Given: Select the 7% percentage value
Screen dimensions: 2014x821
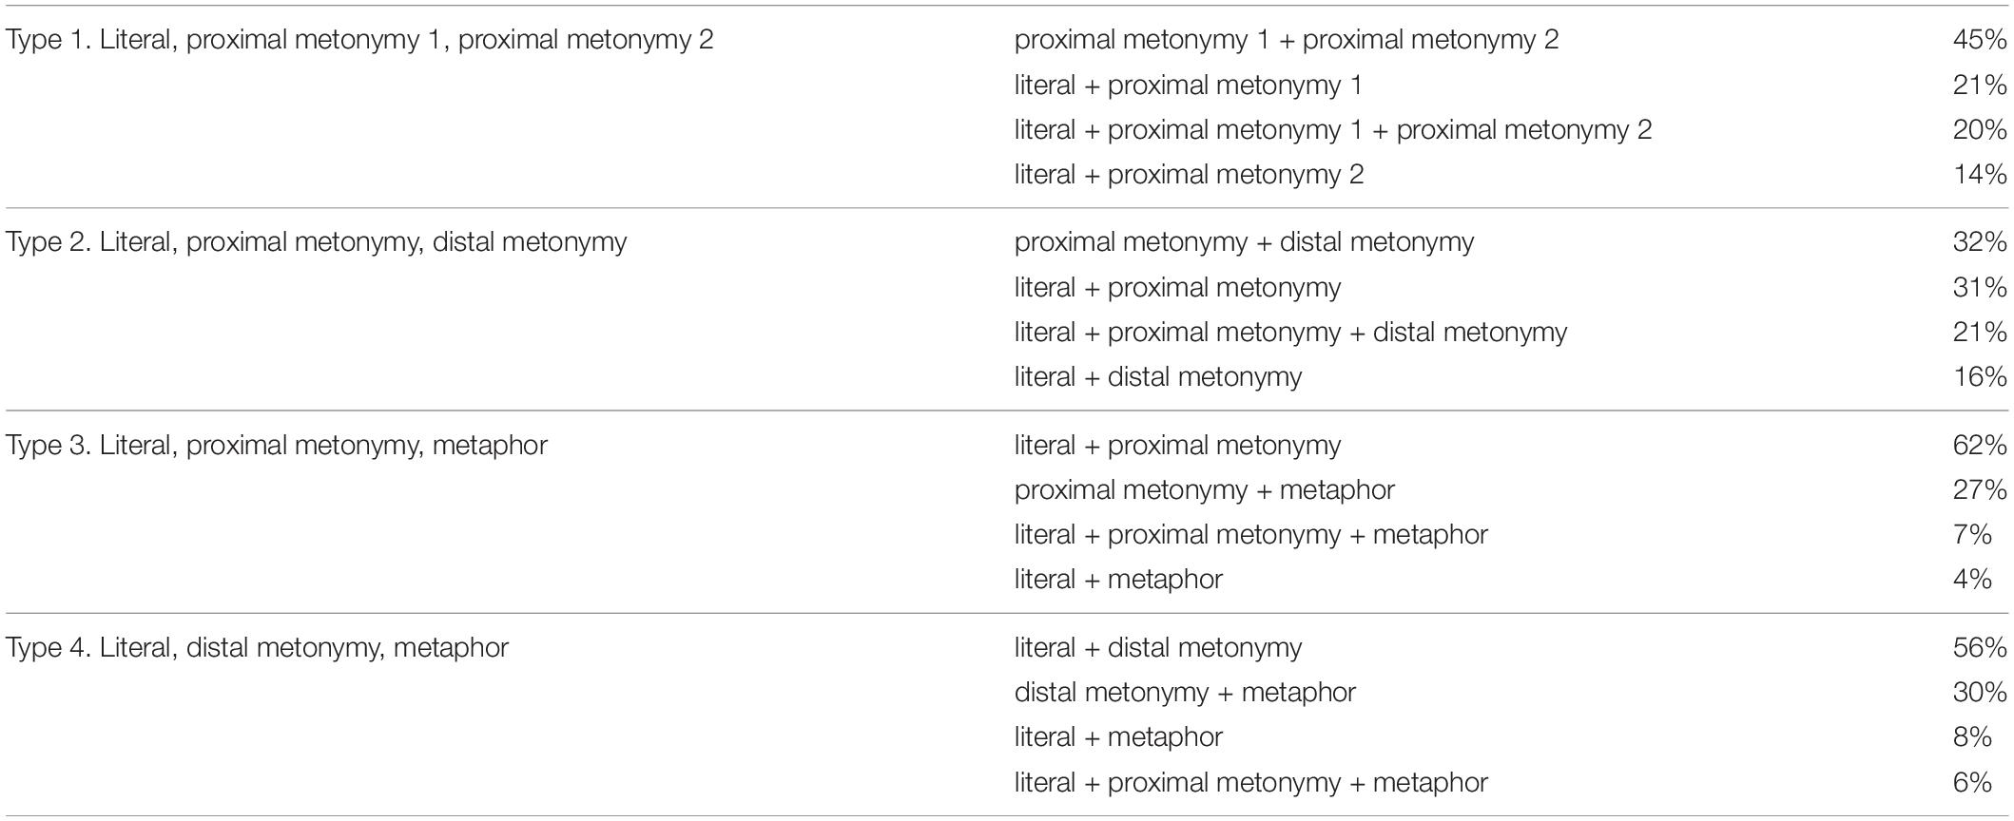Looking at the screenshot, I should 1972,535.
